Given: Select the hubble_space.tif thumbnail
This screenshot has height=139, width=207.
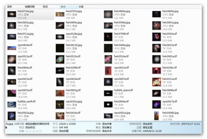Looking at the screenshot, I should click(108, 93).
